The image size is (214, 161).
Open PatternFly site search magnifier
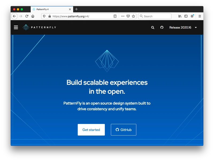[153, 28]
